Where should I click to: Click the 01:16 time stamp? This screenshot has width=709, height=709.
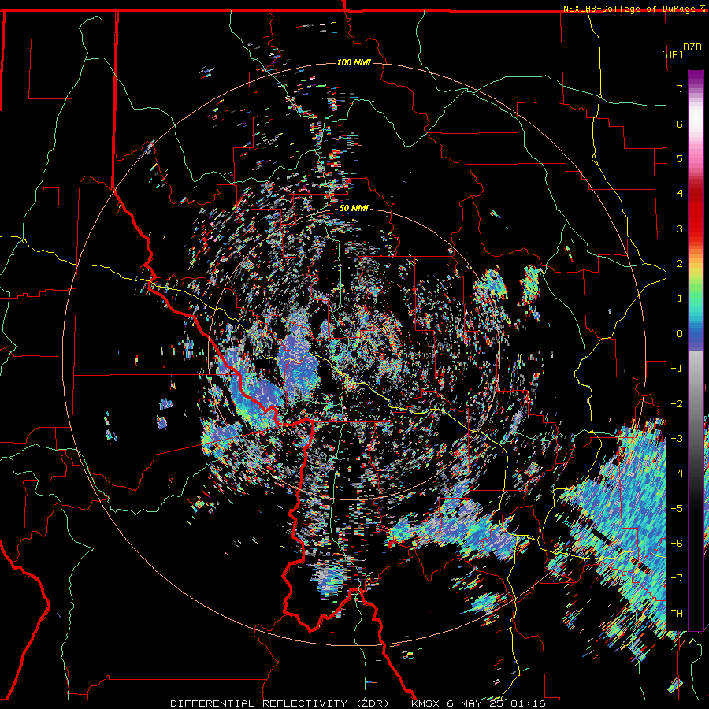coord(528,703)
